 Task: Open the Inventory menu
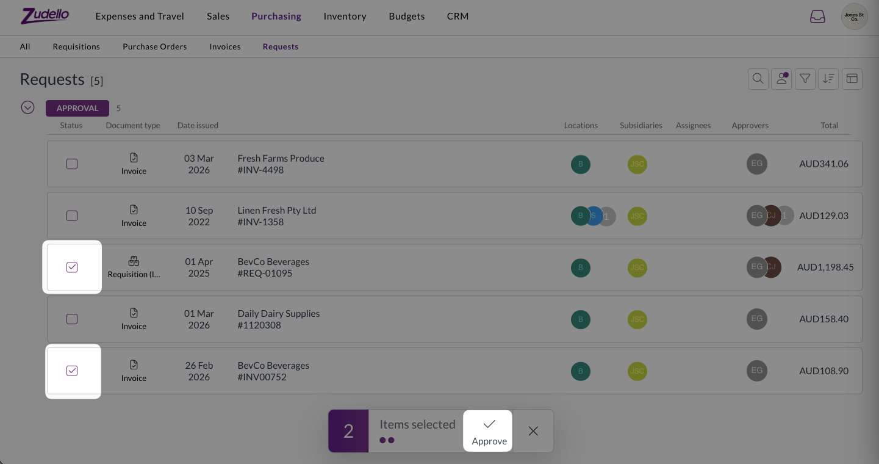coord(345,16)
